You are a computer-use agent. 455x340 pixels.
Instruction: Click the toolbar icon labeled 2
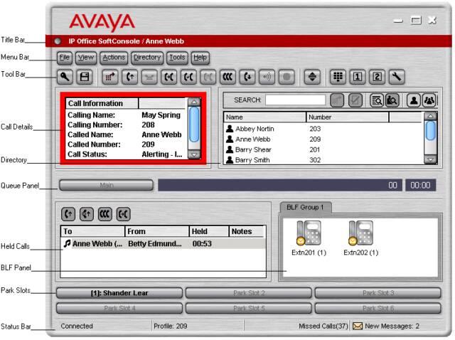pyautogui.click(x=377, y=78)
